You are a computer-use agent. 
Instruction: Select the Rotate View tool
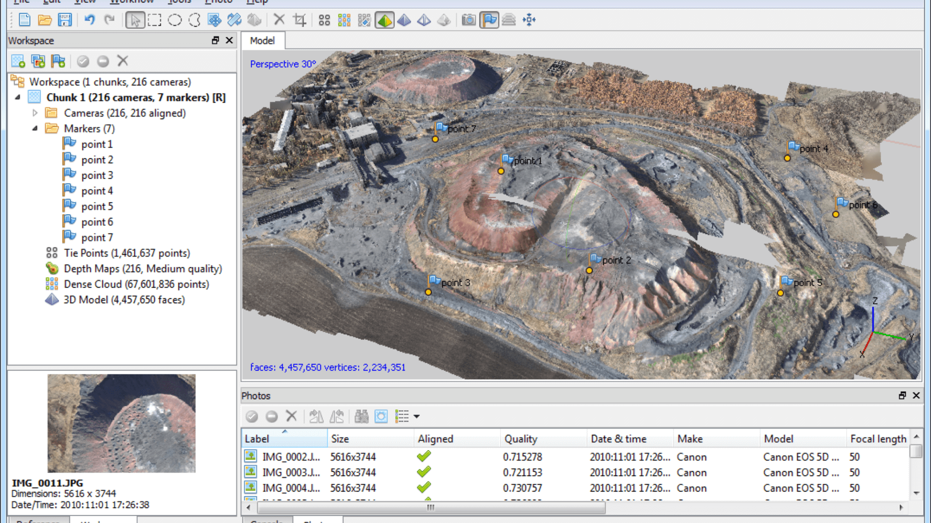point(233,20)
